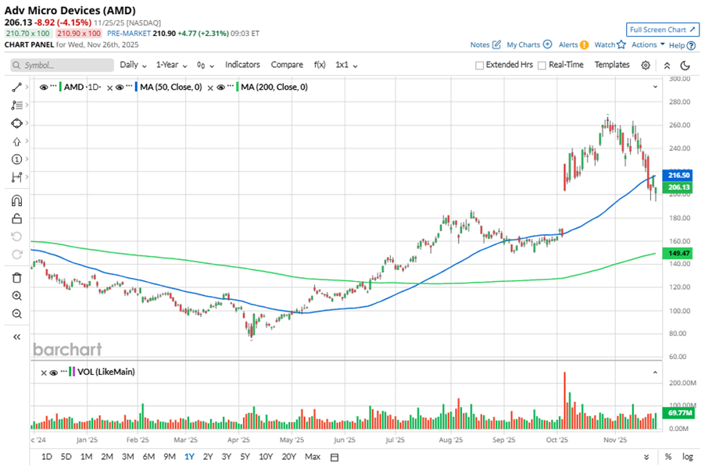Expand the Actions dropdown menu

[x=648, y=45]
